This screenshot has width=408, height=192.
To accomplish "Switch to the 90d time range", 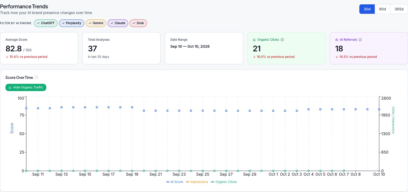I will pos(383,9).
